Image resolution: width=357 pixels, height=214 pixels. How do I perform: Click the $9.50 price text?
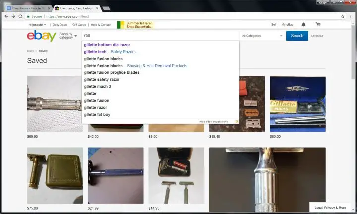pyautogui.click(x=153, y=136)
